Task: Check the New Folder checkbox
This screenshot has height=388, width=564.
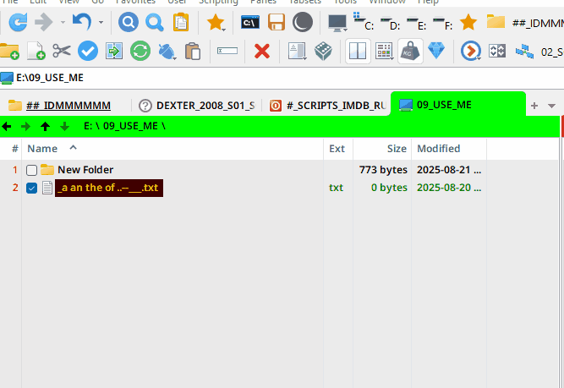Action: (x=31, y=170)
